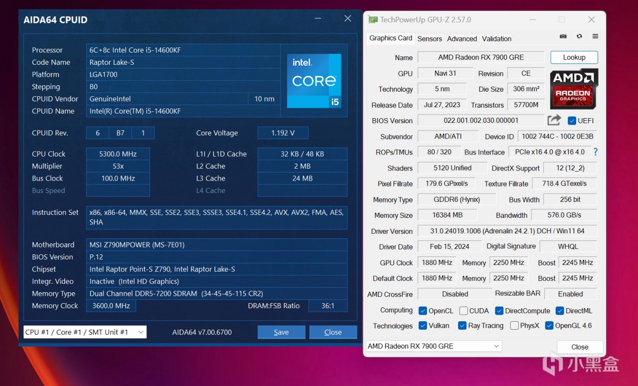Click the 10 nm process value

click(x=264, y=99)
